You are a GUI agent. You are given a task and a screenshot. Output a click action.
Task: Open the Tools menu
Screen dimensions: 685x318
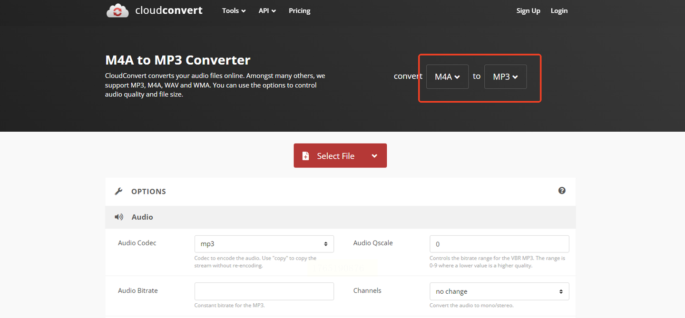[234, 10]
